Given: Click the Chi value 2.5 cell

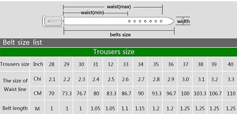Looking at the screenshot, I should pos(111,79).
